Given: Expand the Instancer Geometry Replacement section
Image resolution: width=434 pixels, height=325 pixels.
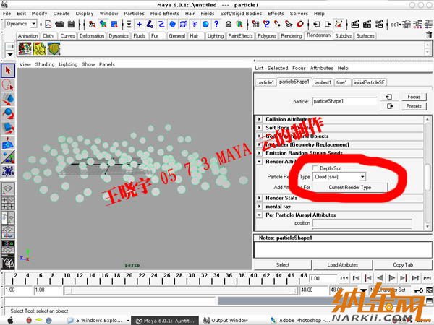Looking at the screenshot, I should (x=259, y=144).
